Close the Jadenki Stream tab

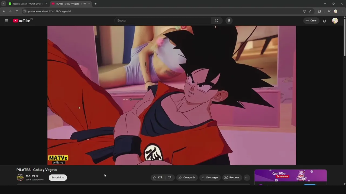[46, 4]
